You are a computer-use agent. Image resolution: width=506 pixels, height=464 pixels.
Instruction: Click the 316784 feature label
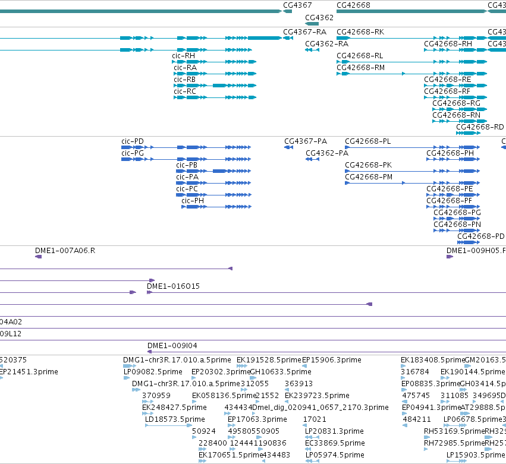[x=414, y=372]
